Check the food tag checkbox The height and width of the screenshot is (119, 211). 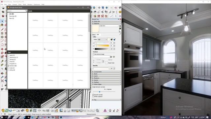[9, 61]
